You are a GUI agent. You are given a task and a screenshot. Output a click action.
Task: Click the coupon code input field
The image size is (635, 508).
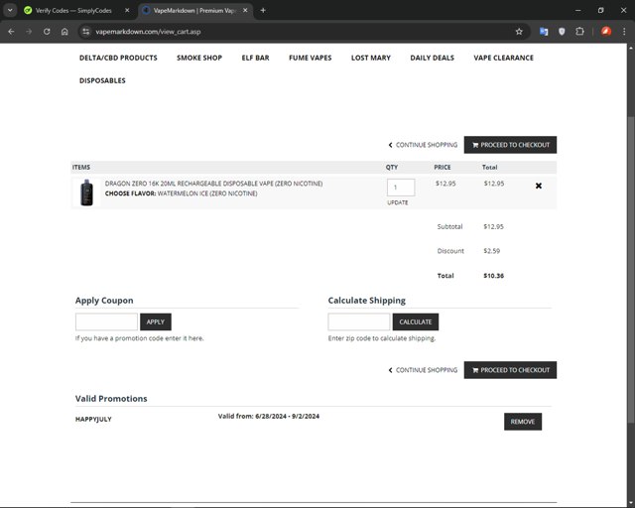click(106, 321)
